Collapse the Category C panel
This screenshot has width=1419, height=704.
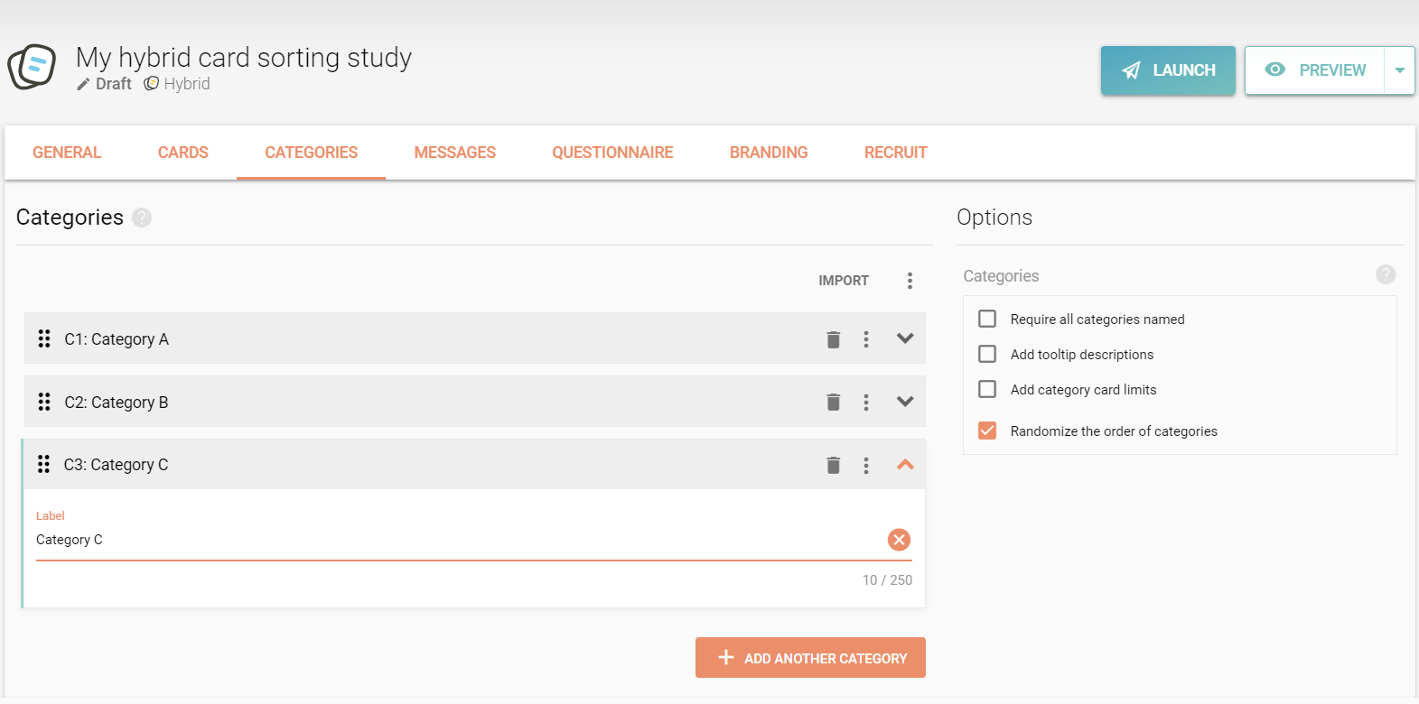coord(905,465)
